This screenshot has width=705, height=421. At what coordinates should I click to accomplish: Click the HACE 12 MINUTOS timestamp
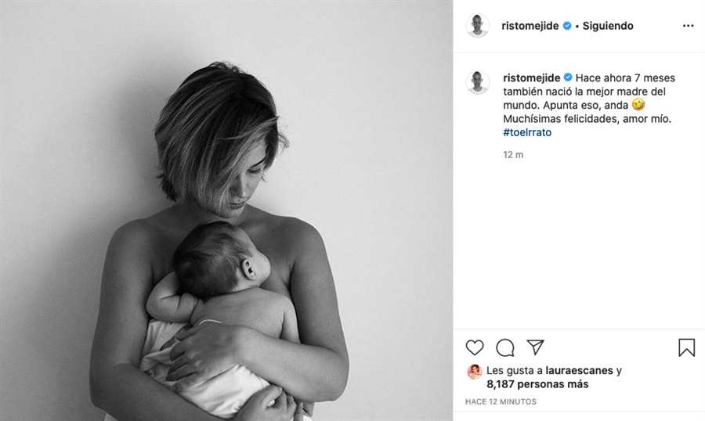tap(501, 401)
